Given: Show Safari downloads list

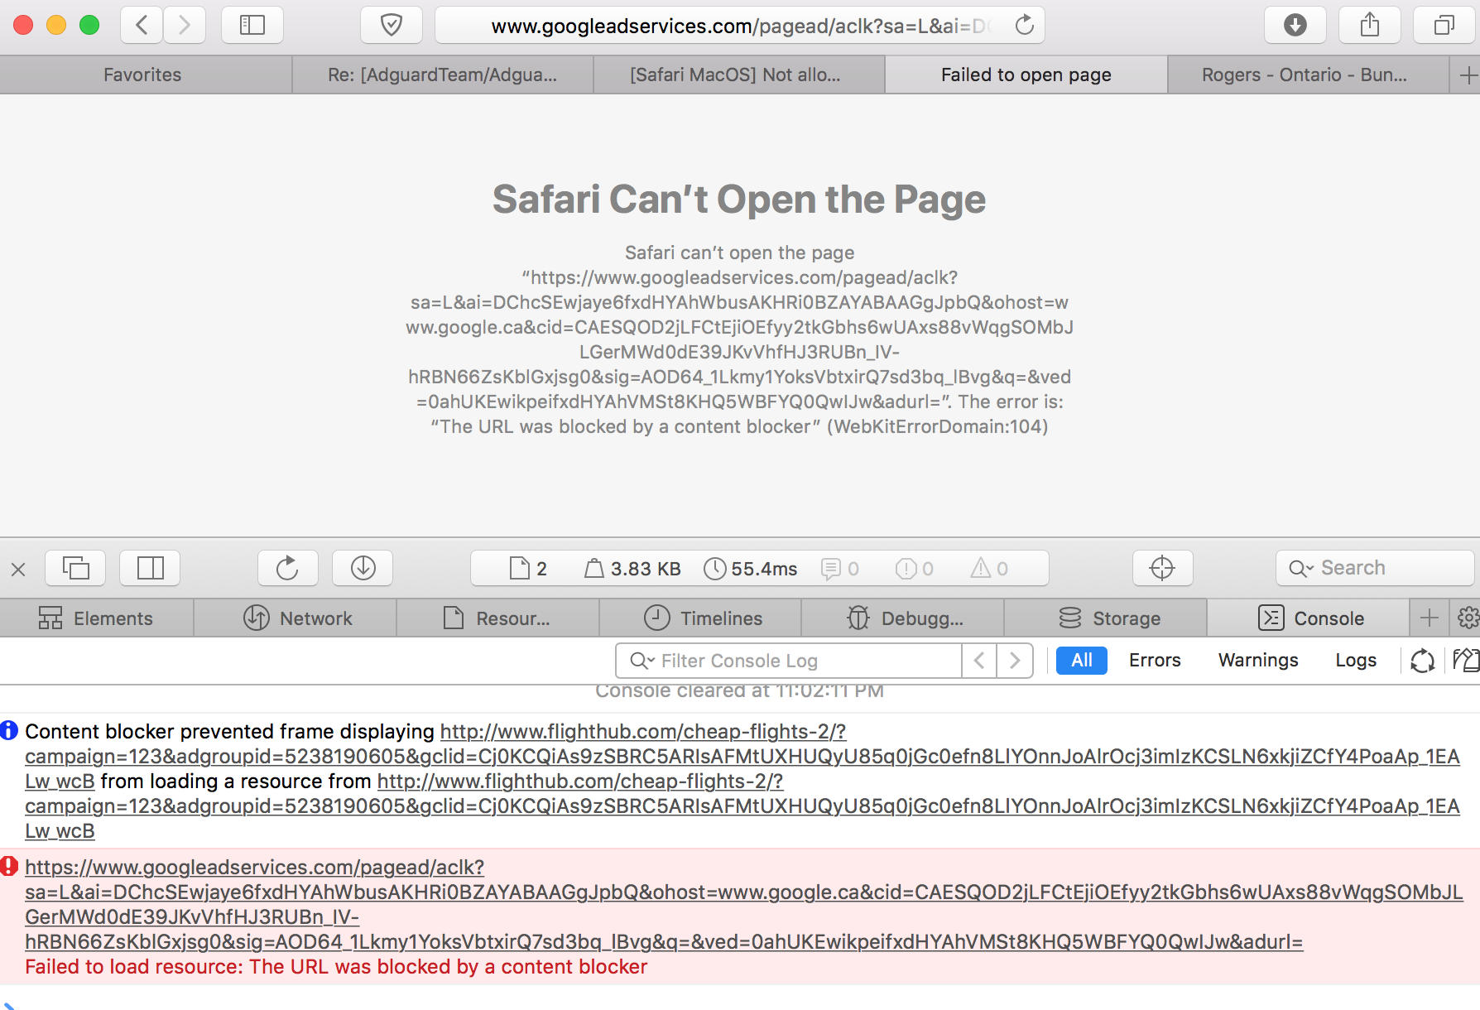Looking at the screenshot, I should pyautogui.click(x=1295, y=25).
